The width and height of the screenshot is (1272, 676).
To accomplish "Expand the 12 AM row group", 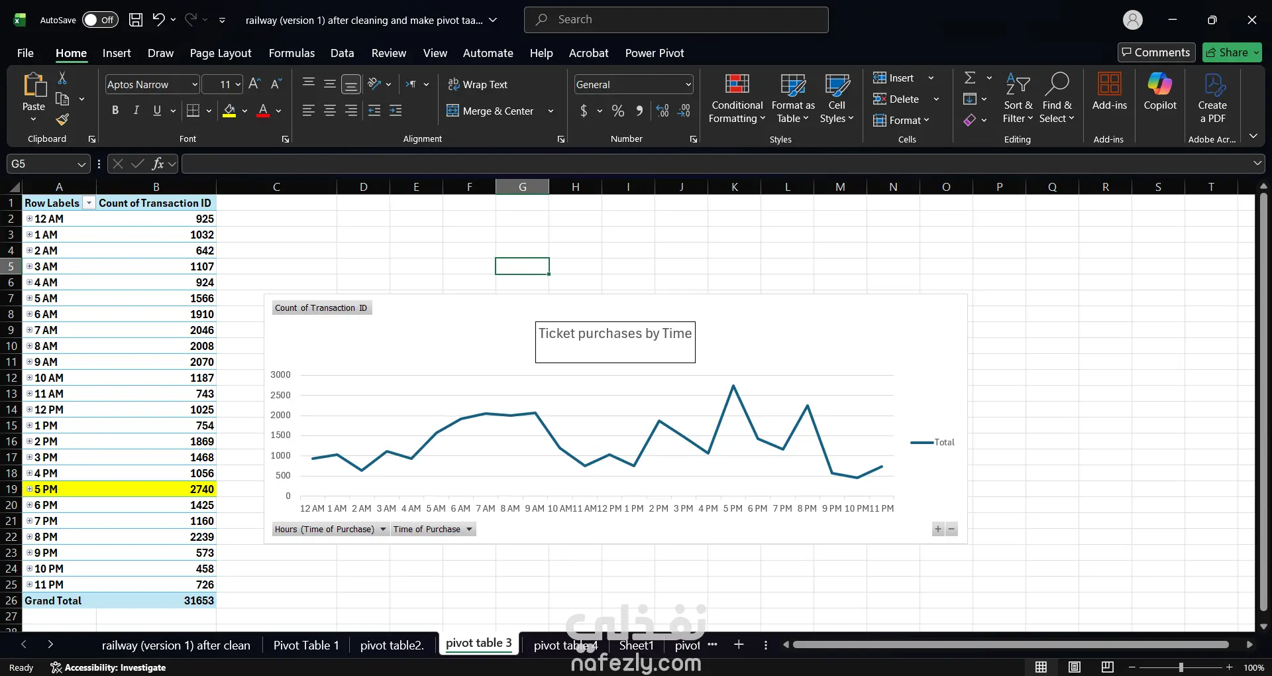I will pyautogui.click(x=29, y=219).
